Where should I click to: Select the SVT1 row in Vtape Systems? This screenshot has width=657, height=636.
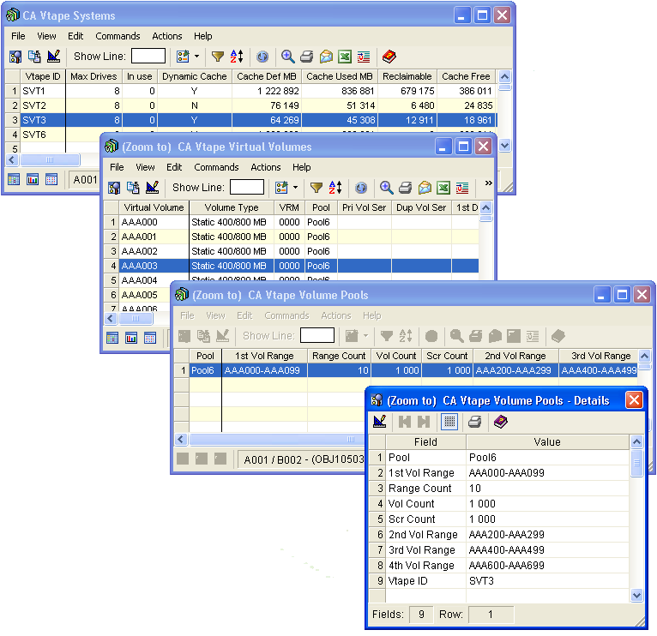(x=251, y=91)
